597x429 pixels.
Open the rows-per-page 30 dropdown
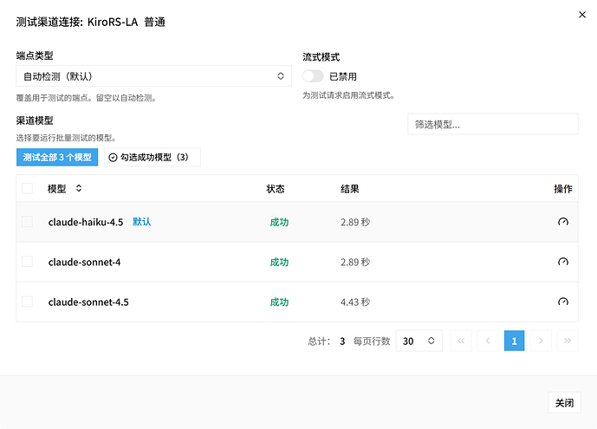click(x=419, y=341)
